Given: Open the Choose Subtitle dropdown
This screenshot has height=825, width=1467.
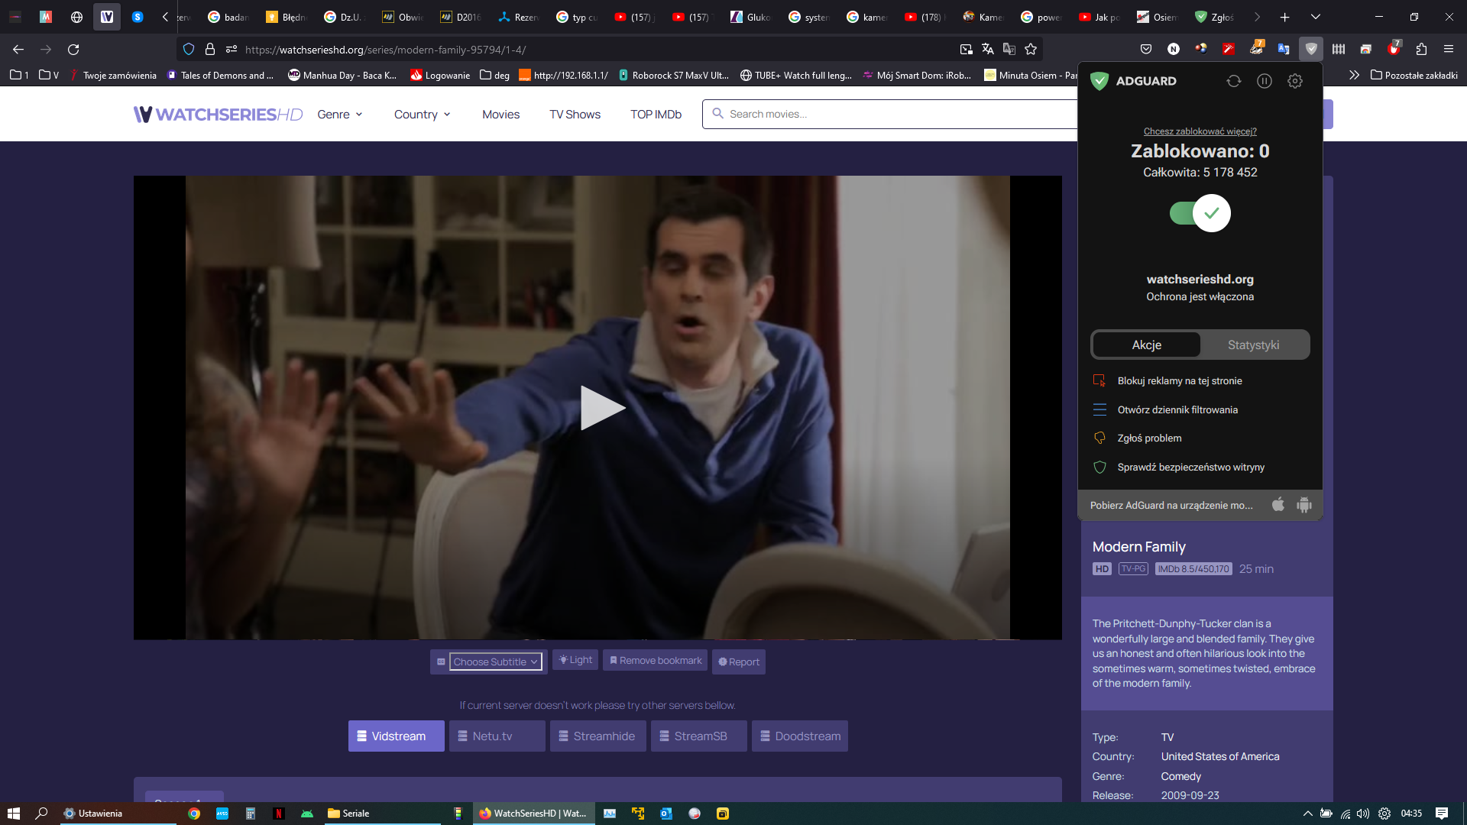Looking at the screenshot, I should 495,662.
